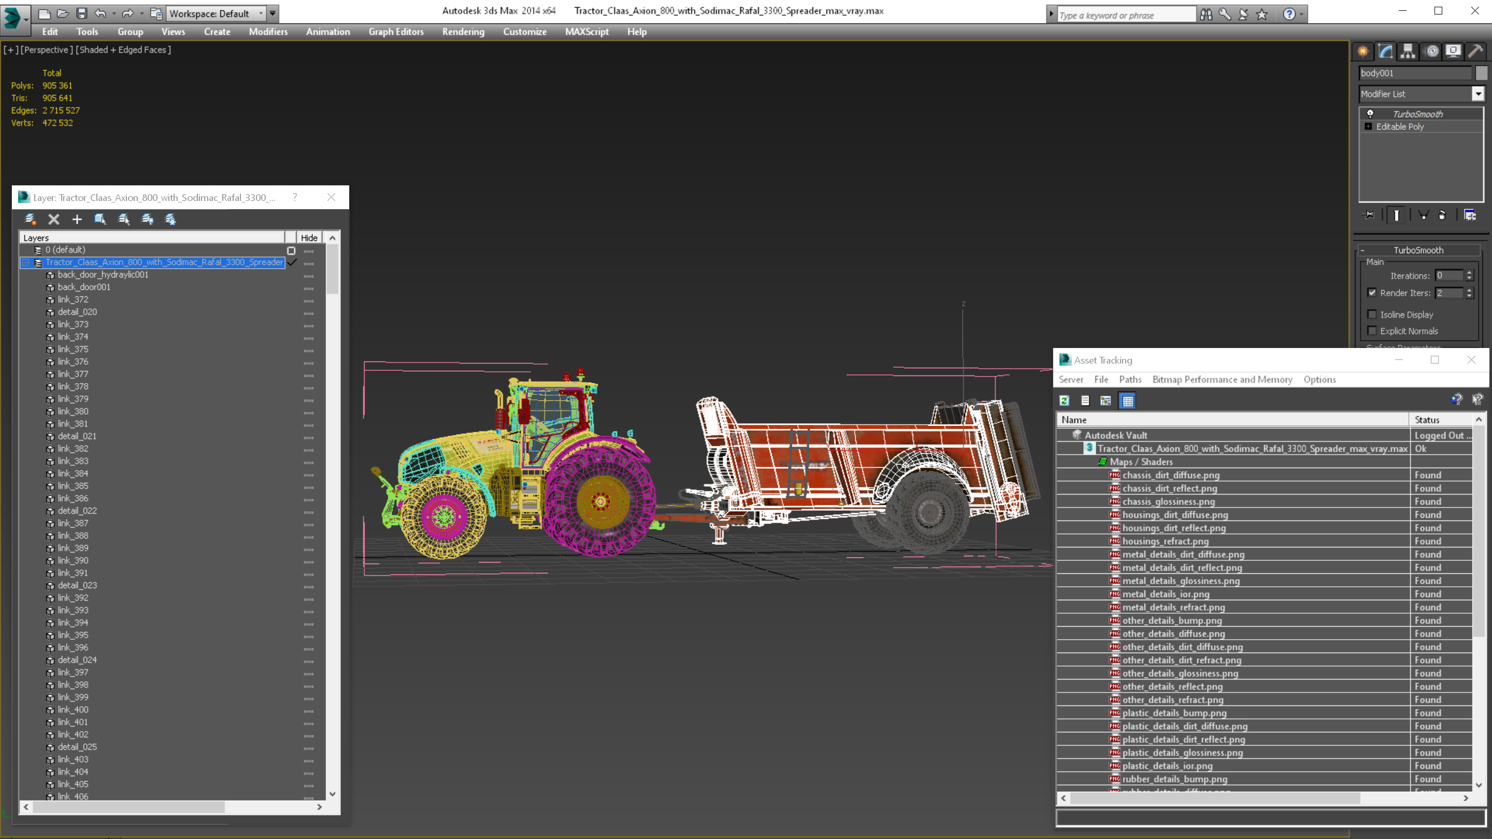This screenshot has height=839, width=1492.
Task: Open the quick access toolbar customize arrow
Action: point(272,13)
